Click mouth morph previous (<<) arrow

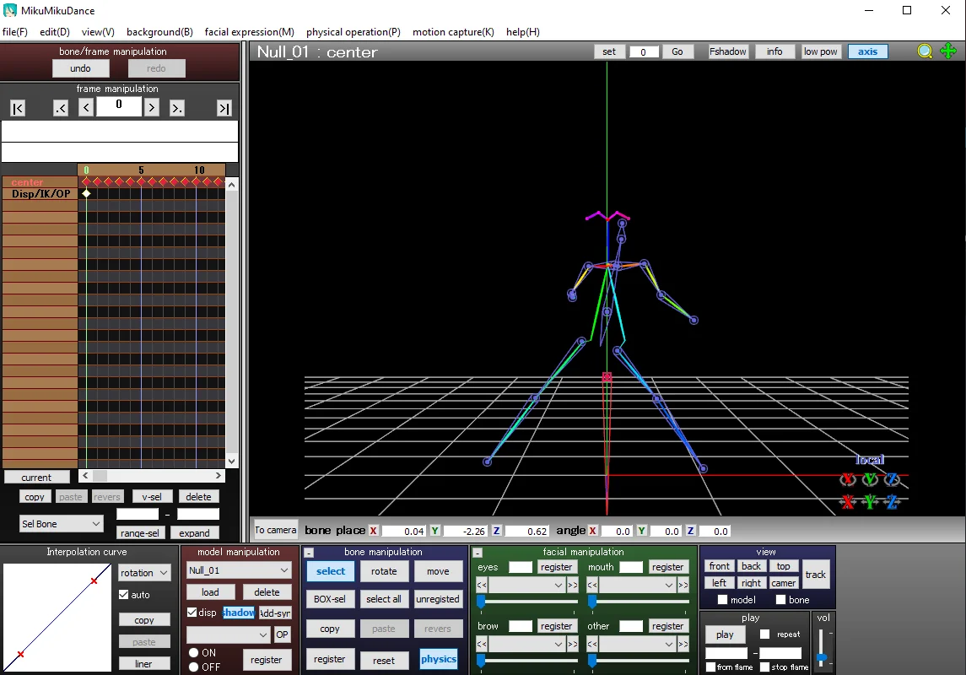tap(592, 585)
